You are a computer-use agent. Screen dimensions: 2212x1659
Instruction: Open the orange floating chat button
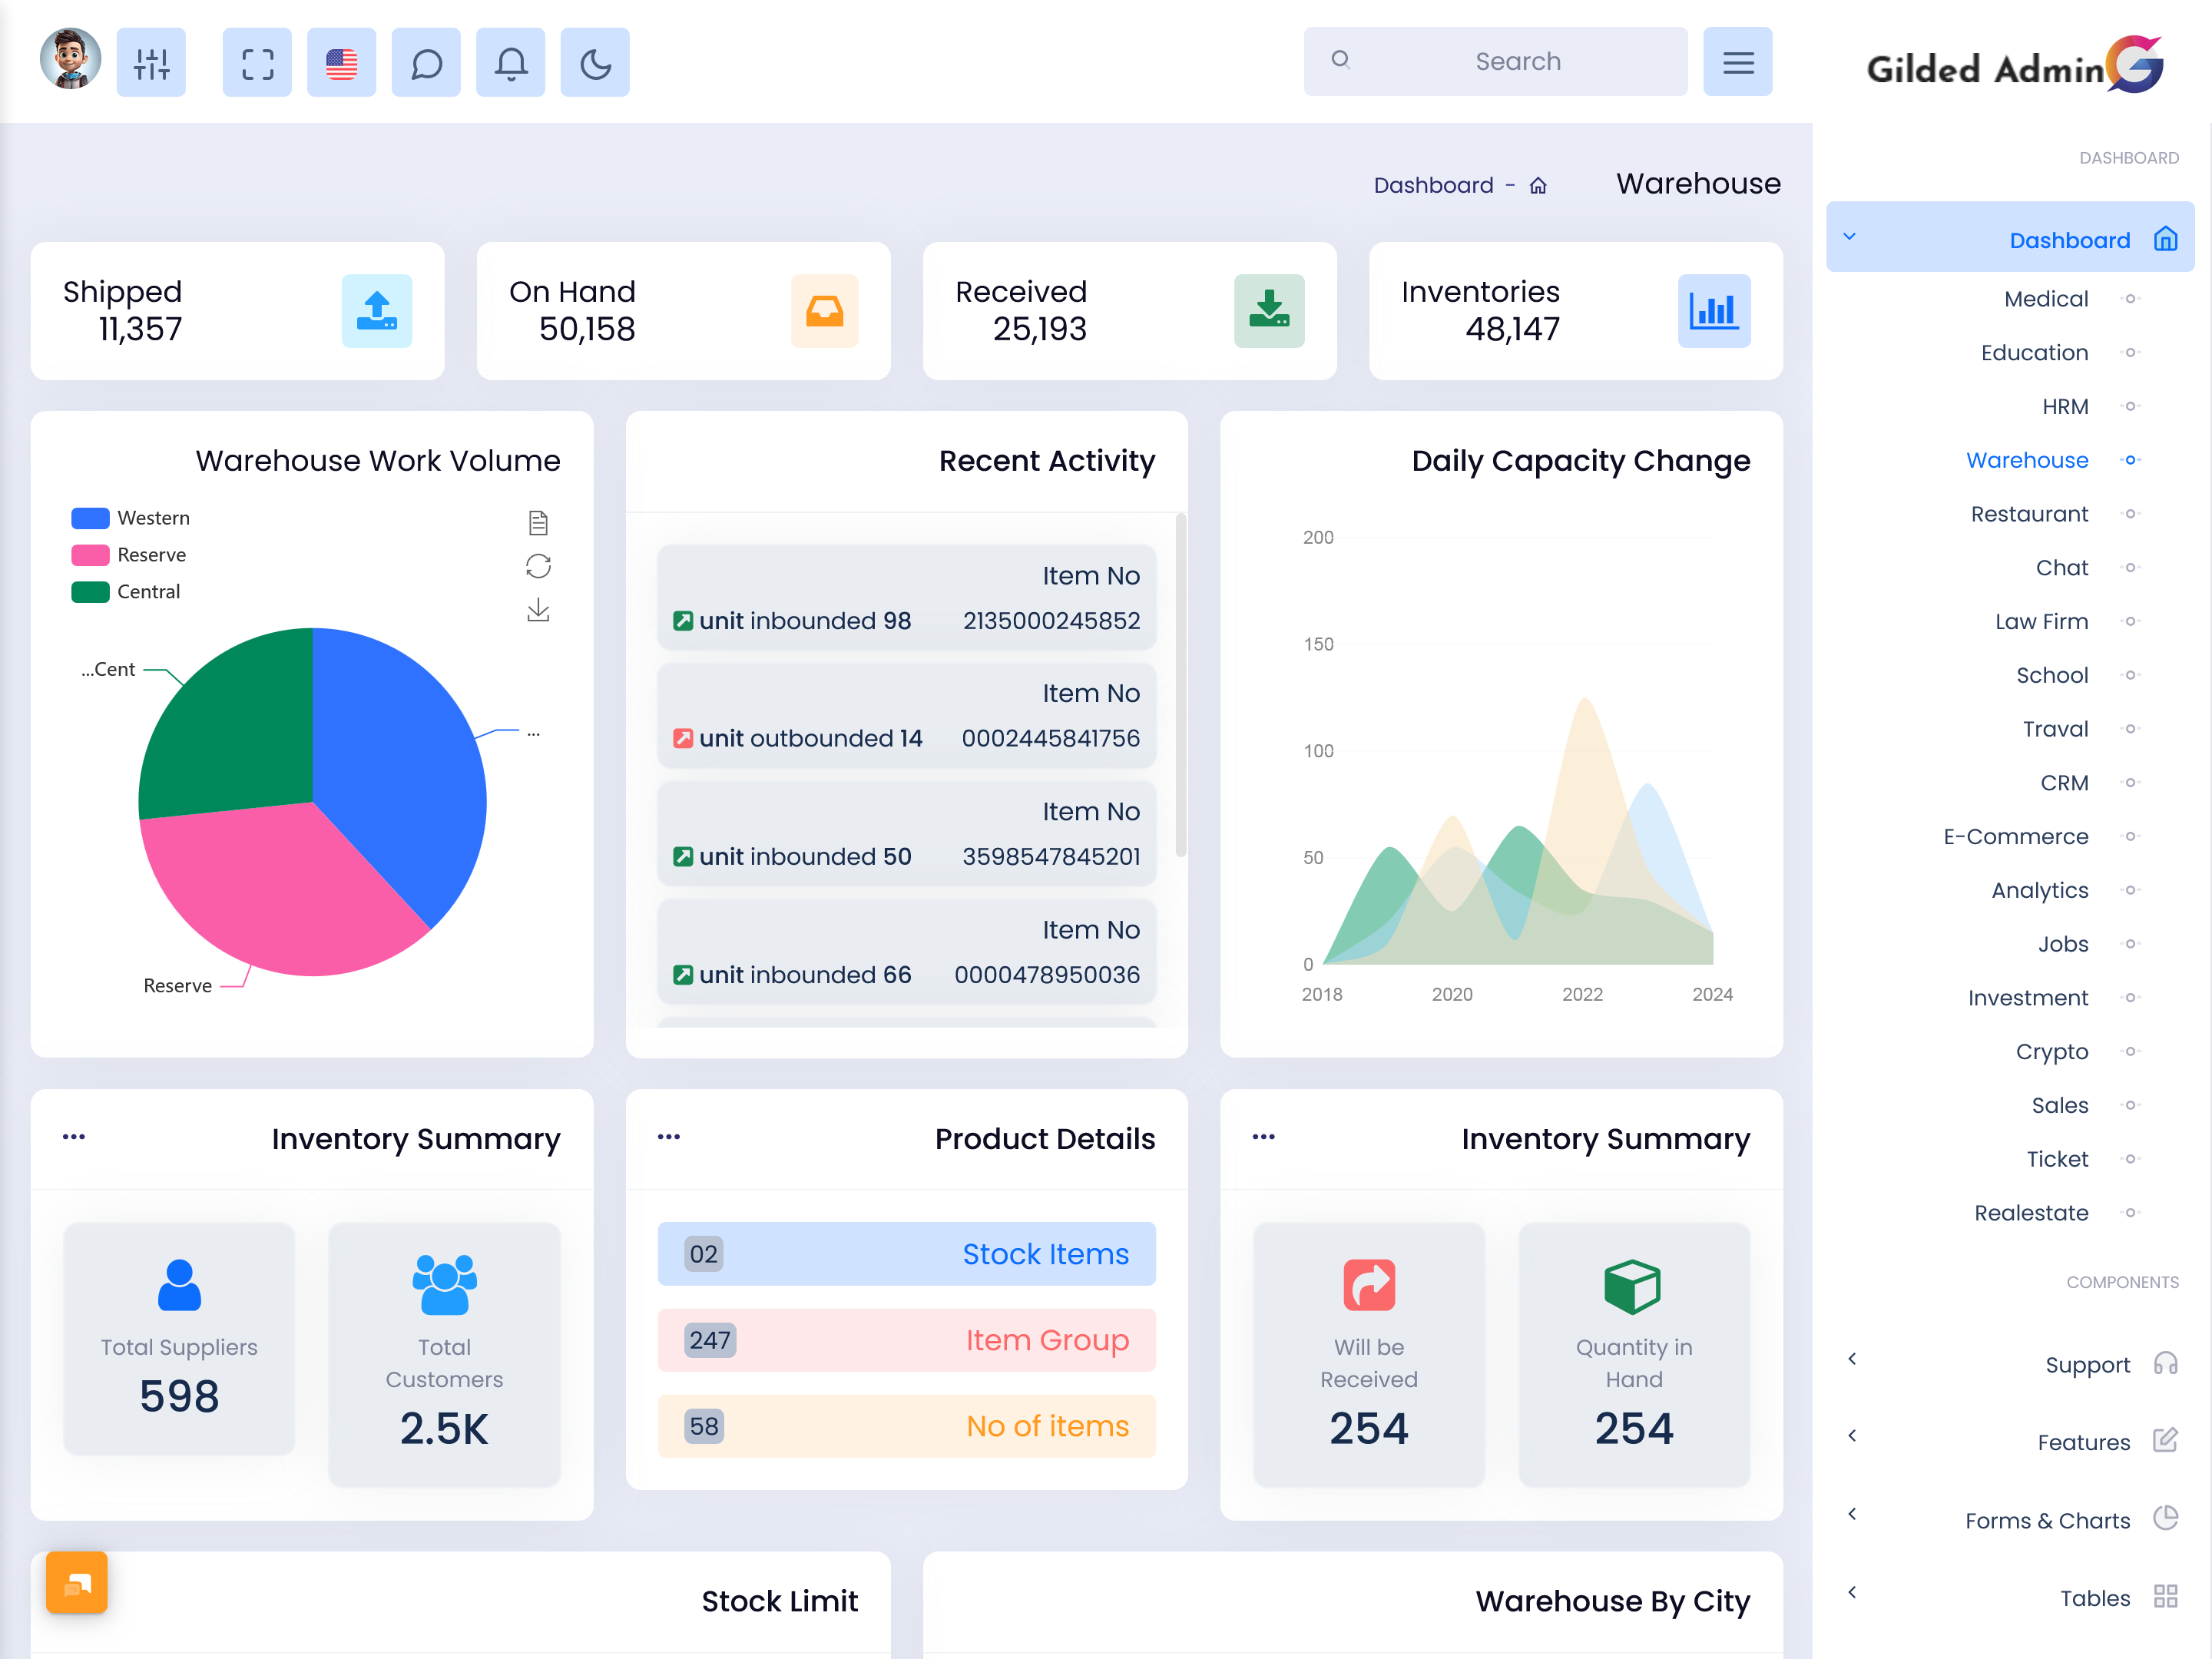pos(76,1582)
